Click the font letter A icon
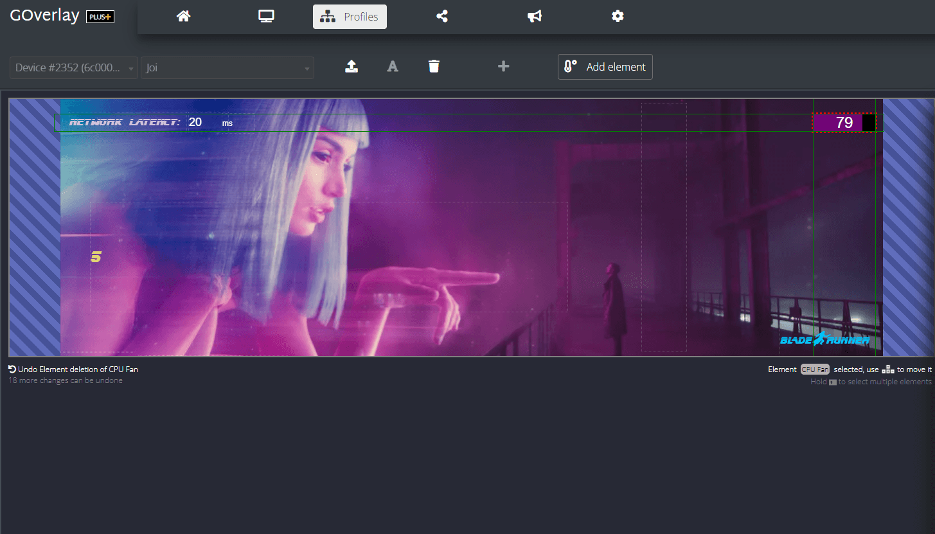 pyautogui.click(x=393, y=66)
